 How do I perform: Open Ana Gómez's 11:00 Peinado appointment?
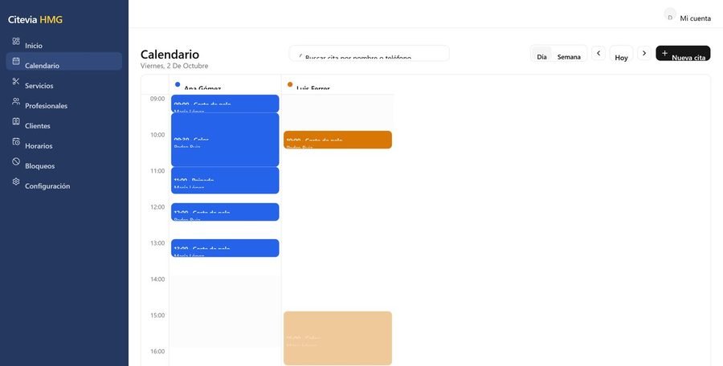click(225, 181)
